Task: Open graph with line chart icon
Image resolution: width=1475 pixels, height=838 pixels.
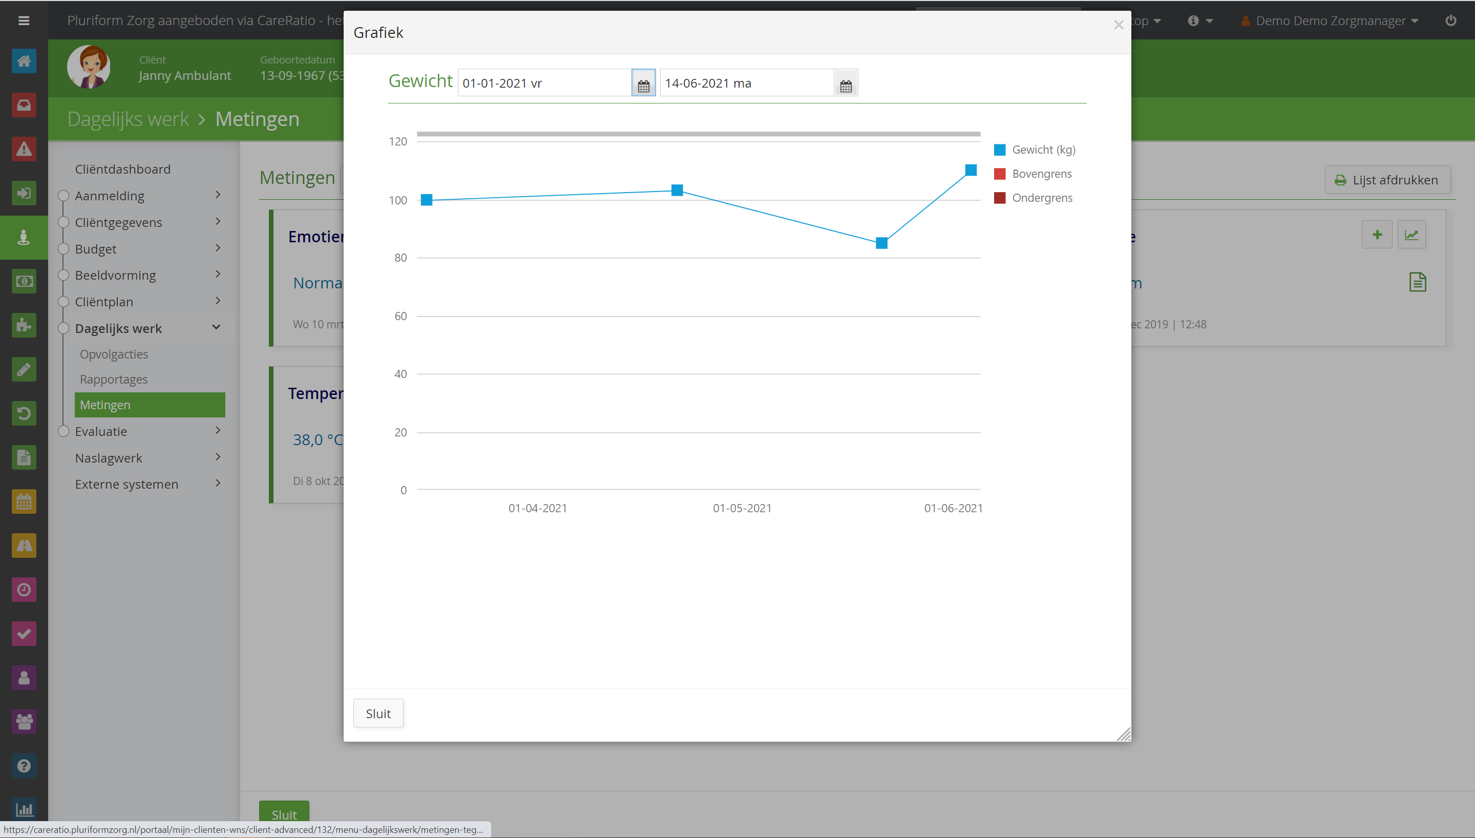Action: click(1411, 235)
